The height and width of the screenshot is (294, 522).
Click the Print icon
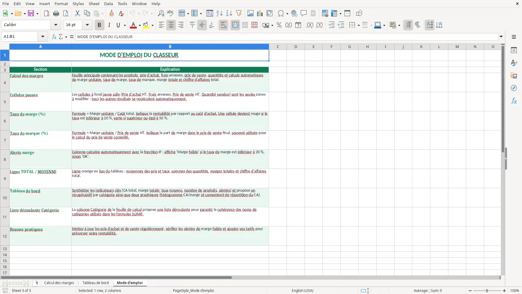tap(56, 14)
